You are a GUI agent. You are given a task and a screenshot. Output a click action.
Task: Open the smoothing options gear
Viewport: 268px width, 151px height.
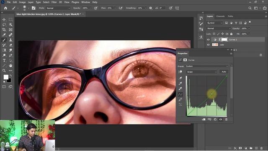(x=151, y=8)
